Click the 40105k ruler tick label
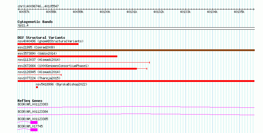The image size is (263, 133). 239,12
